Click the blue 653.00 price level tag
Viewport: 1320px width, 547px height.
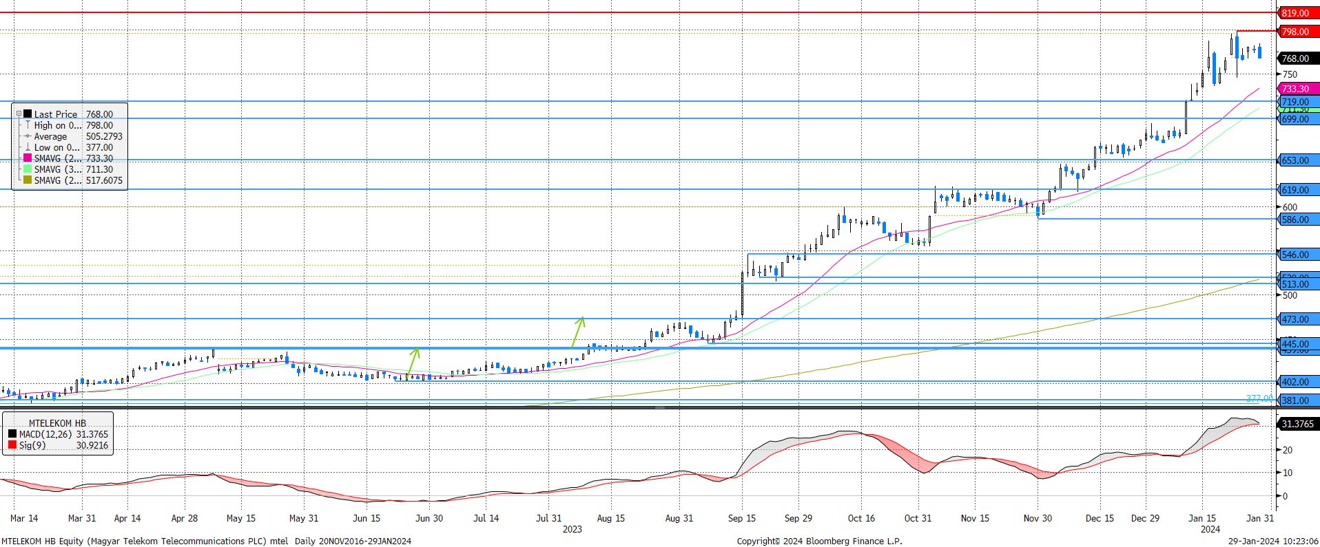click(x=1298, y=160)
